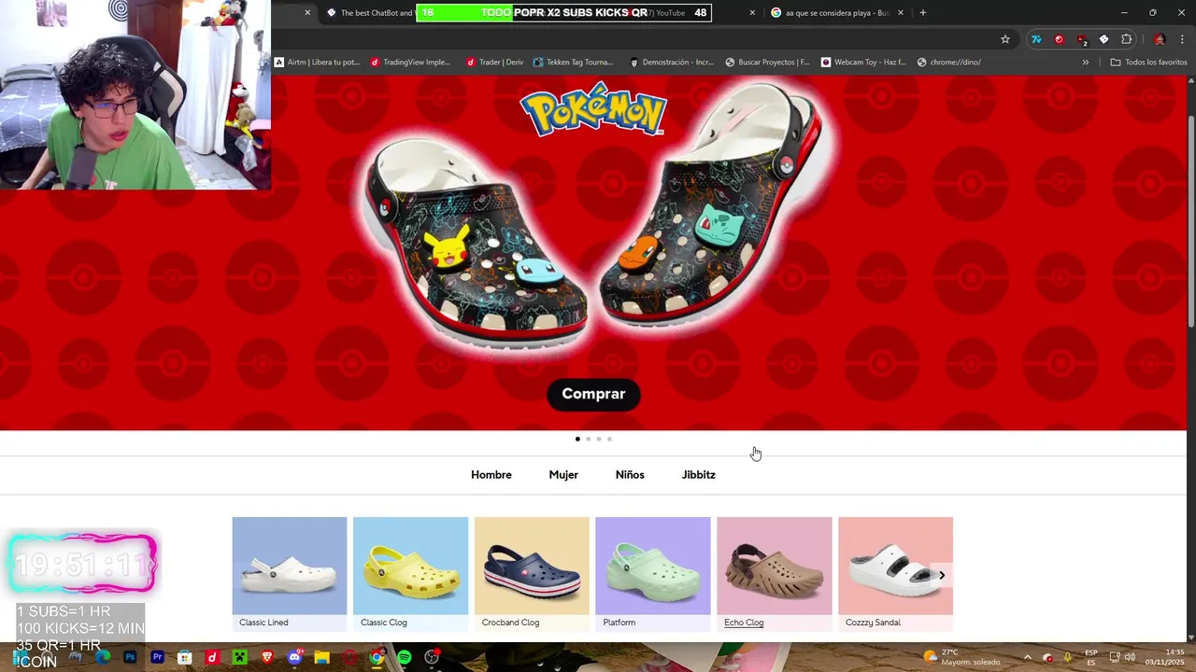Open the 'Buscar Proyectos' bookmark
This screenshot has height=672, width=1196.
[x=767, y=63]
